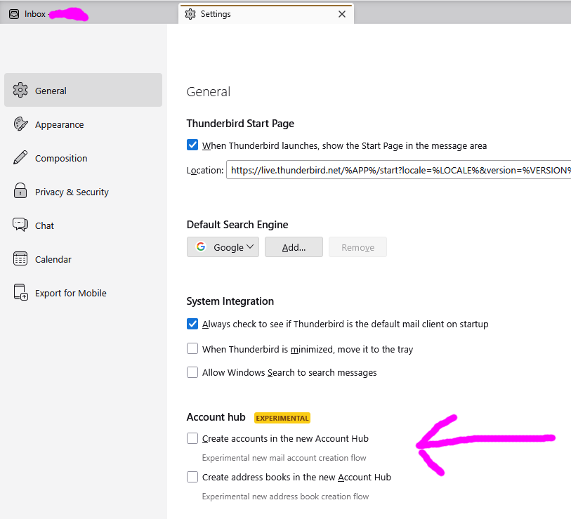The height and width of the screenshot is (519, 571).
Task: Allow Windows Search to search messages
Action: click(x=192, y=372)
